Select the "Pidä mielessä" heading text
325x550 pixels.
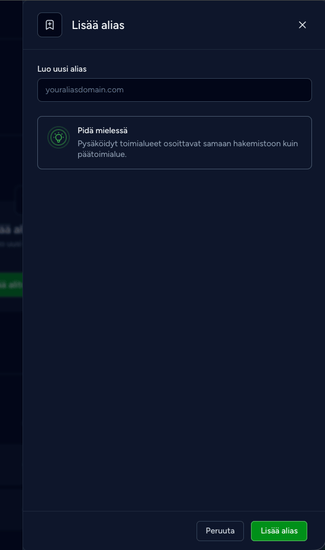tap(103, 130)
